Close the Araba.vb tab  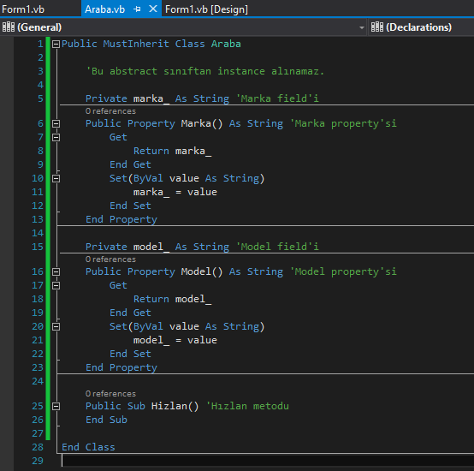[x=153, y=9]
